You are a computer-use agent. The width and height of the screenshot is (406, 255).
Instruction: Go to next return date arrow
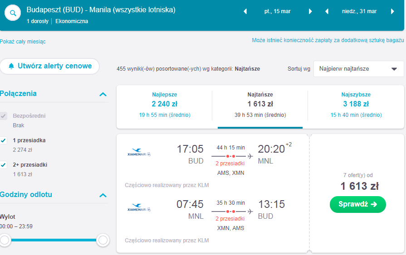[392, 11]
